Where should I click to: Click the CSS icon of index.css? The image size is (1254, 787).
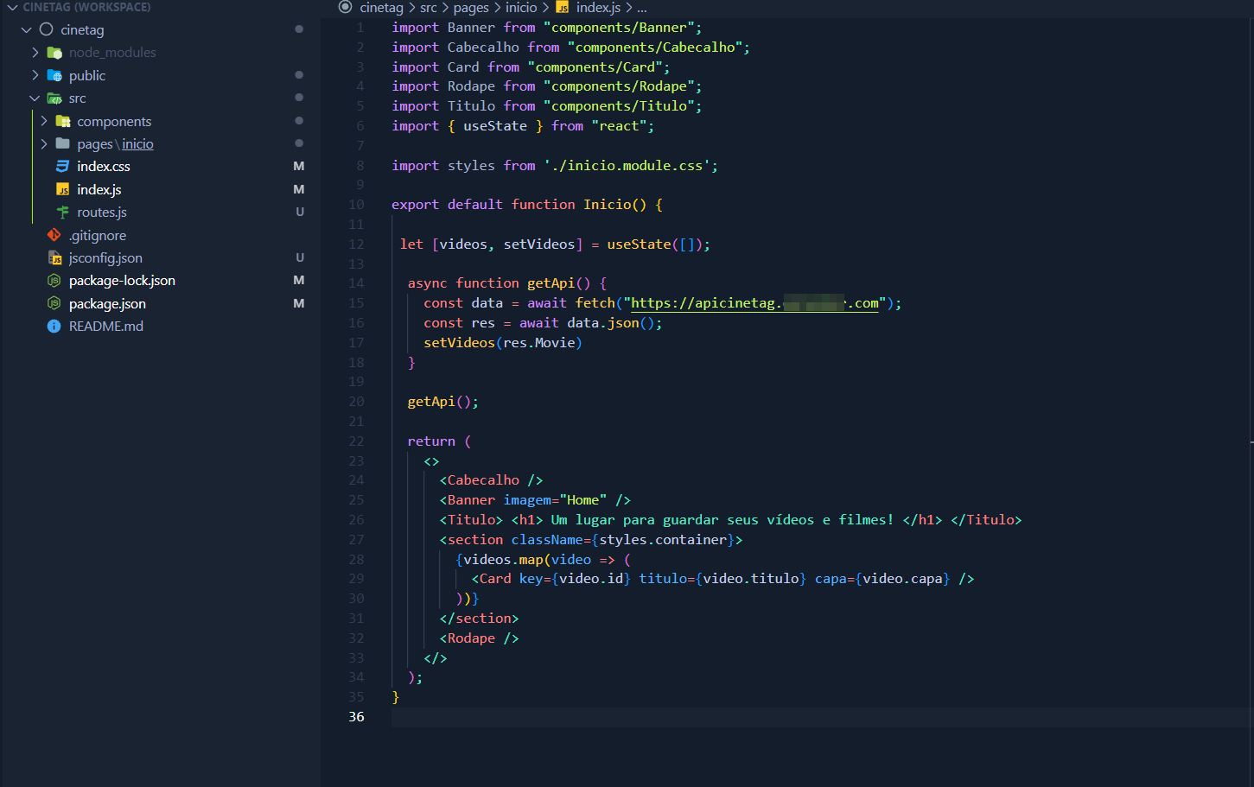[x=62, y=166]
